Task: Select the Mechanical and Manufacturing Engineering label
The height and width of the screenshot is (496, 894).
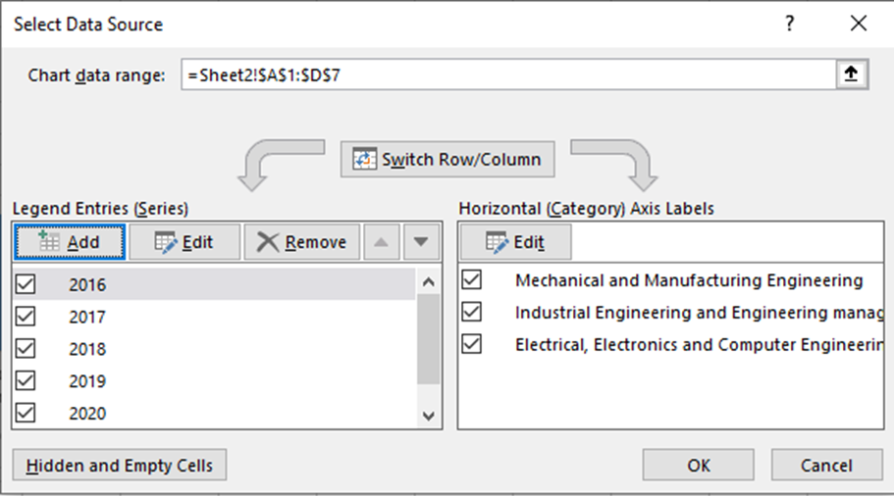Action: coord(689,280)
